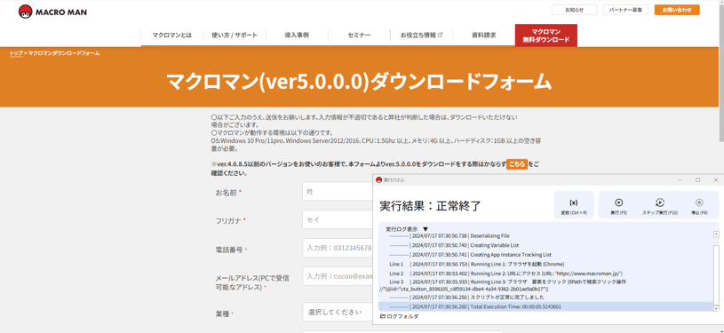The width and height of the screenshot is (724, 333).
Task: Open the 変数 (Ctrl+R) variables button
Action: 574,205
